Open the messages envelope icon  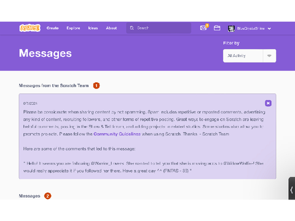tap(203, 28)
